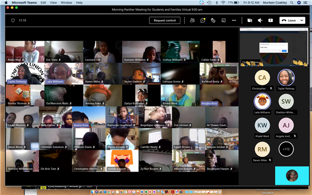Leave the meeting with Leave button

(x=289, y=20)
